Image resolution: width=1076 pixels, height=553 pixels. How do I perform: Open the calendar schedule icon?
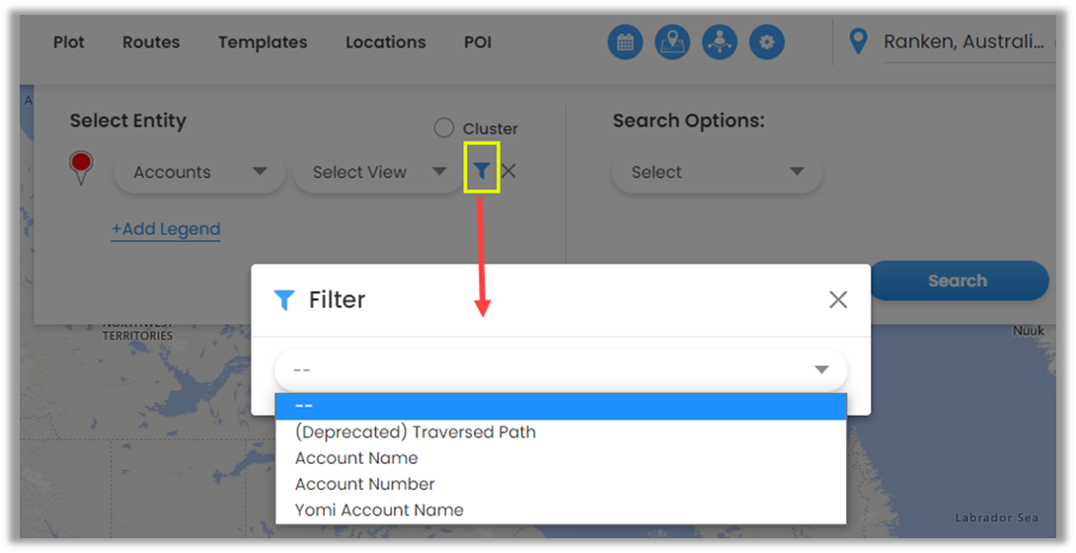625,42
